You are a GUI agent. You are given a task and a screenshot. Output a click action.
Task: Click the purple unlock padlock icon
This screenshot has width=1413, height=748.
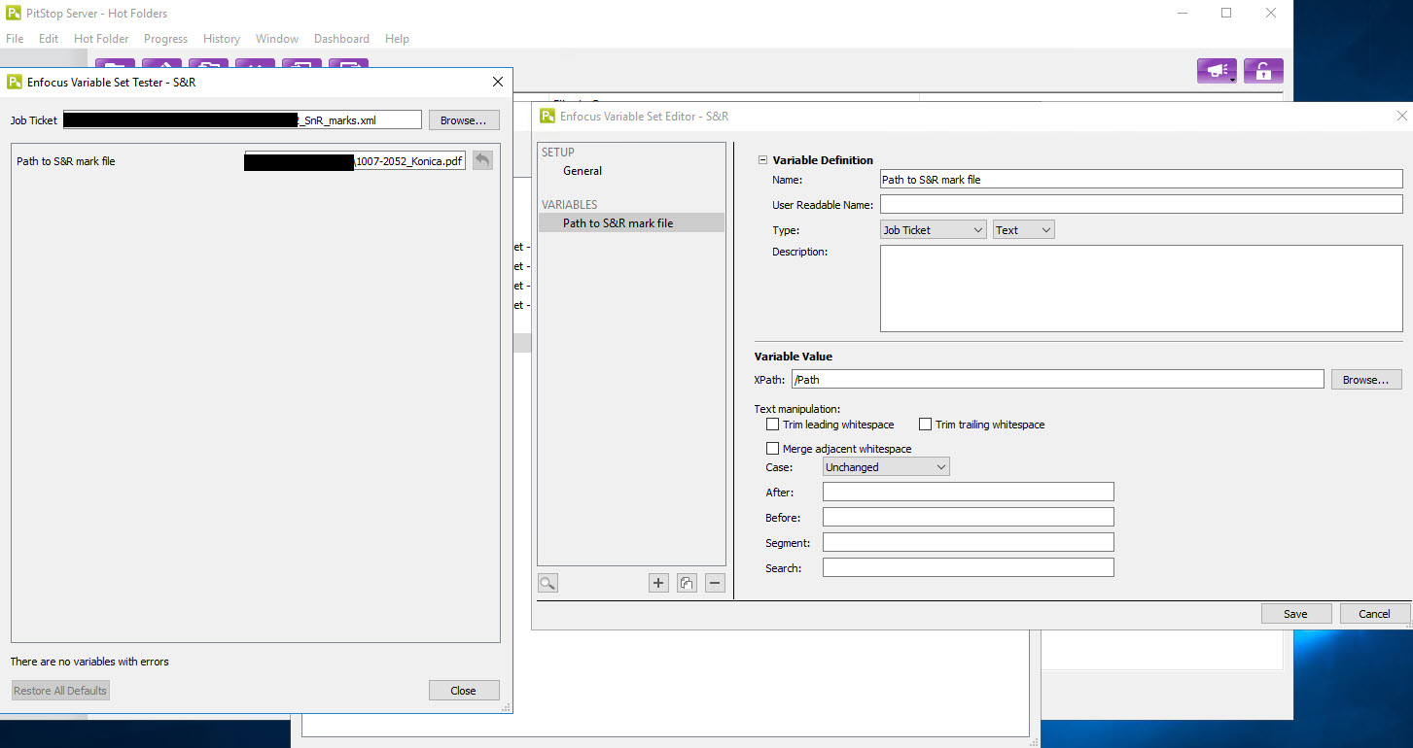pyautogui.click(x=1263, y=71)
